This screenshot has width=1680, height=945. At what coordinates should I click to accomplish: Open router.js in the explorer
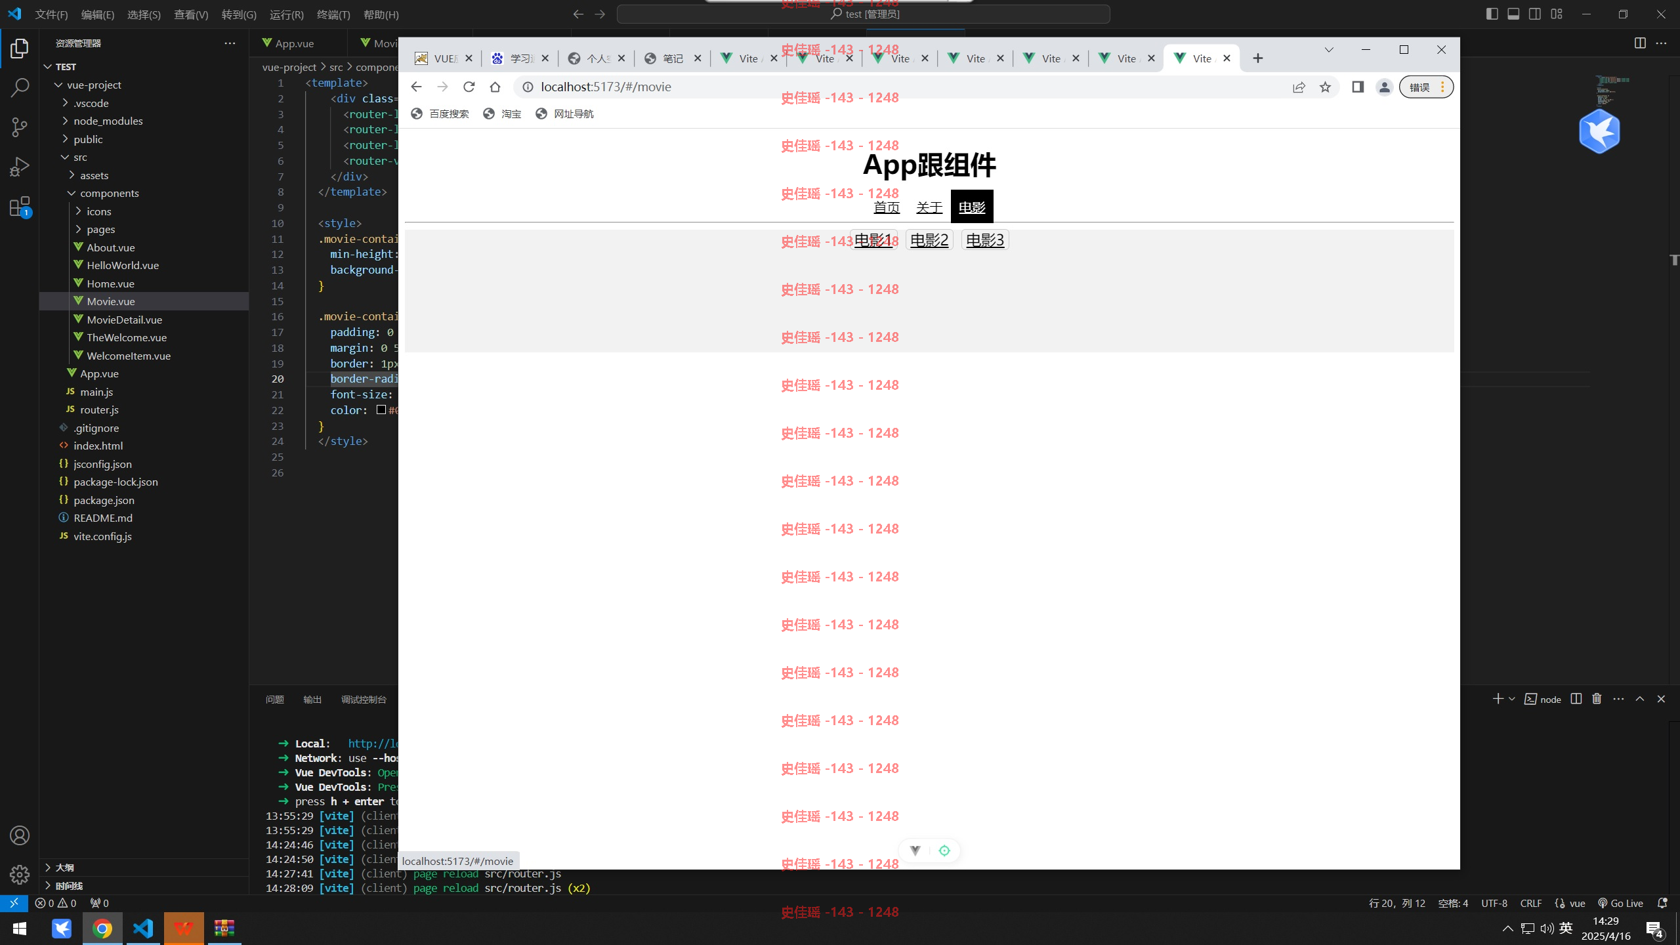click(x=99, y=409)
